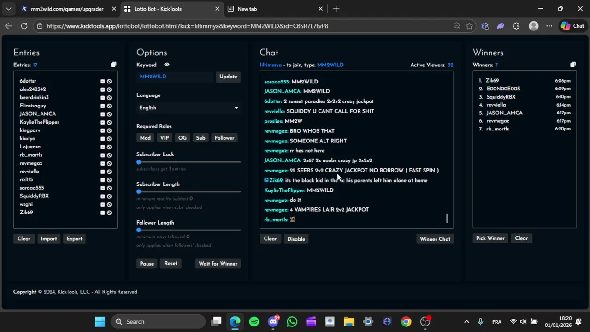Clear the winners list
The height and width of the screenshot is (332, 590).
(x=521, y=238)
